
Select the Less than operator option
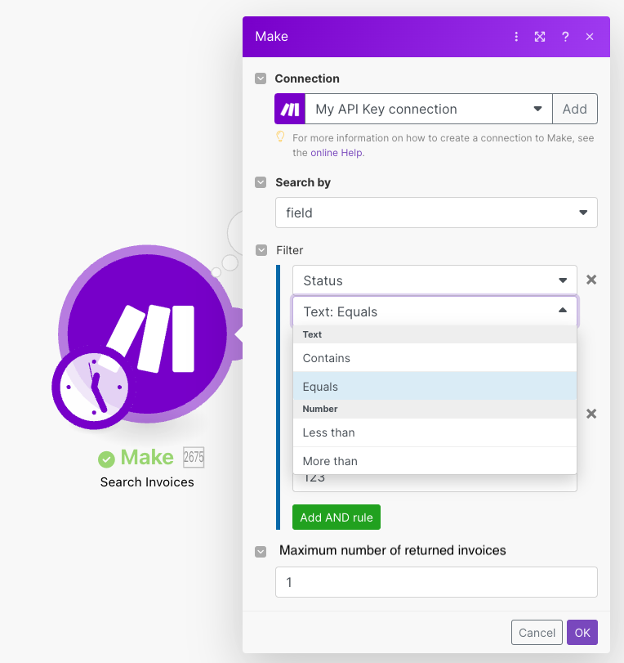[435, 432]
